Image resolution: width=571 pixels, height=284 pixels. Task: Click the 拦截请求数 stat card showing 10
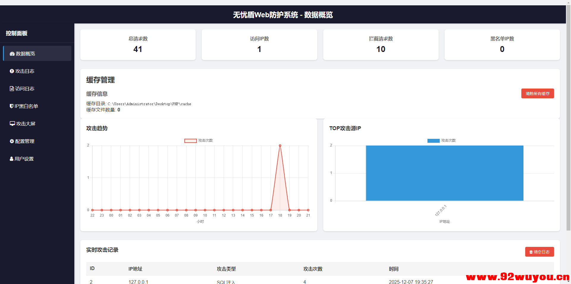(381, 45)
